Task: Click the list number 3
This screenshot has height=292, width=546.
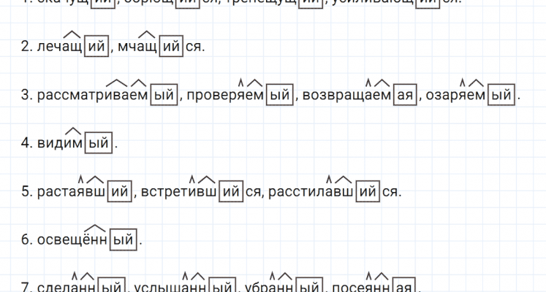Action: pyautogui.click(x=26, y=96)
